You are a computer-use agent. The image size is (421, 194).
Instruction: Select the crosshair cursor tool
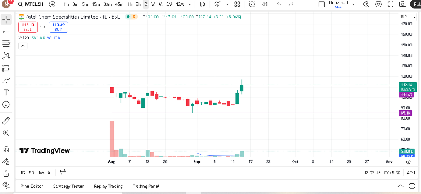click(6, 20)
